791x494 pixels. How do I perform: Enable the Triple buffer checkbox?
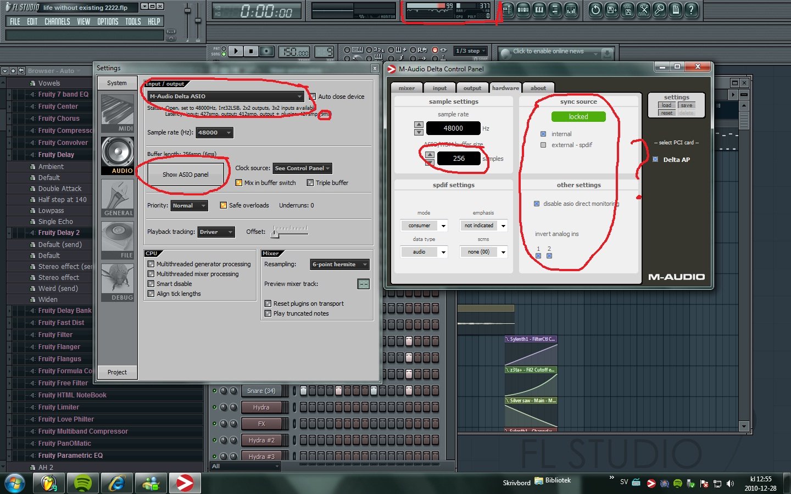click(310, 183)
